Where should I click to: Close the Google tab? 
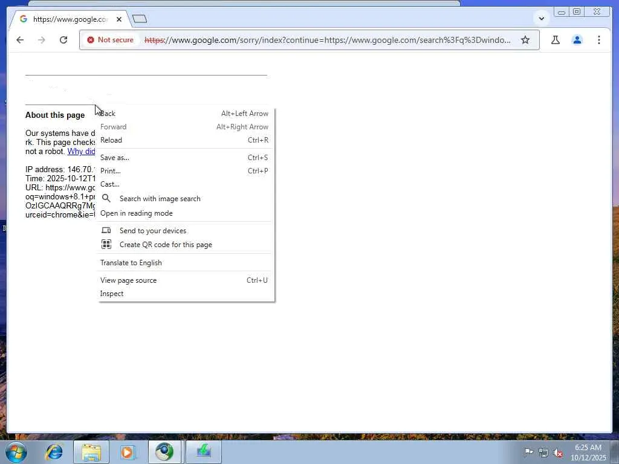[x=119, y=19]
